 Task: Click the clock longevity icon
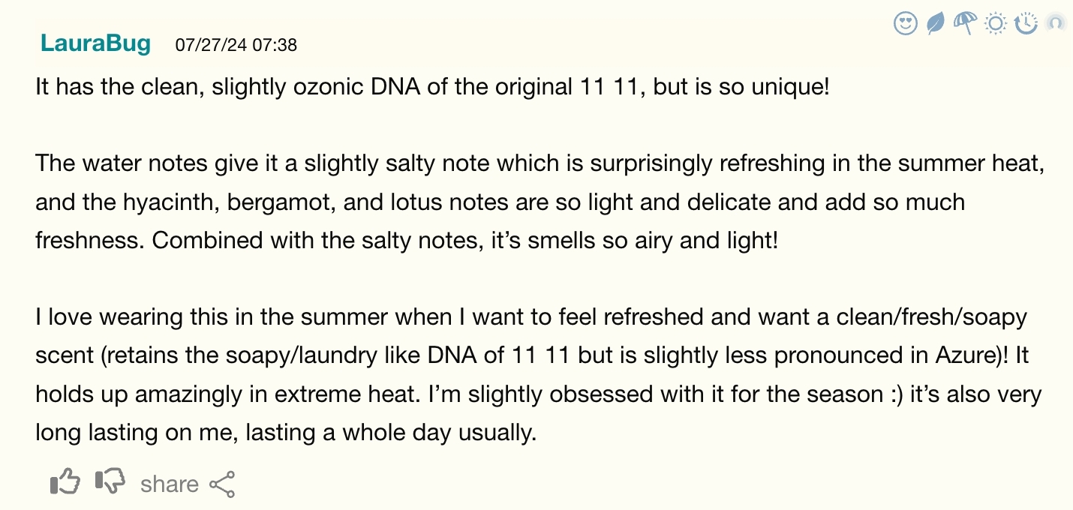(x=1026, y=24)
